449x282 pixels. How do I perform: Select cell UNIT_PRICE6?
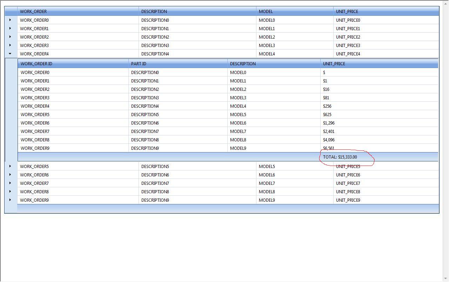[386, 175]
